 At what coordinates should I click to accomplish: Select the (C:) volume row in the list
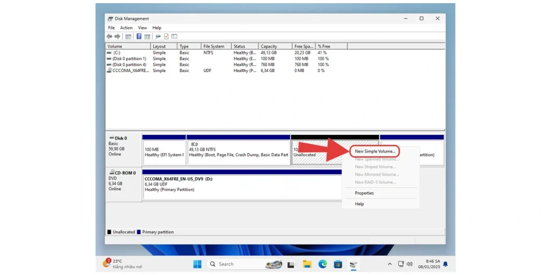[x=117, y=53]
